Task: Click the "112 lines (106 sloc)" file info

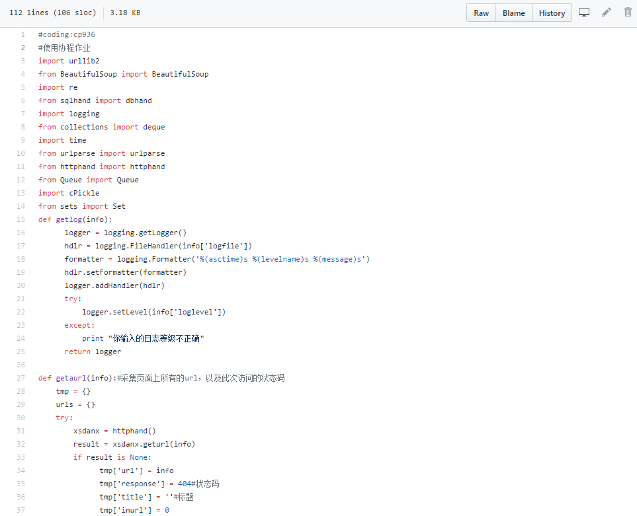Action: 52,13
